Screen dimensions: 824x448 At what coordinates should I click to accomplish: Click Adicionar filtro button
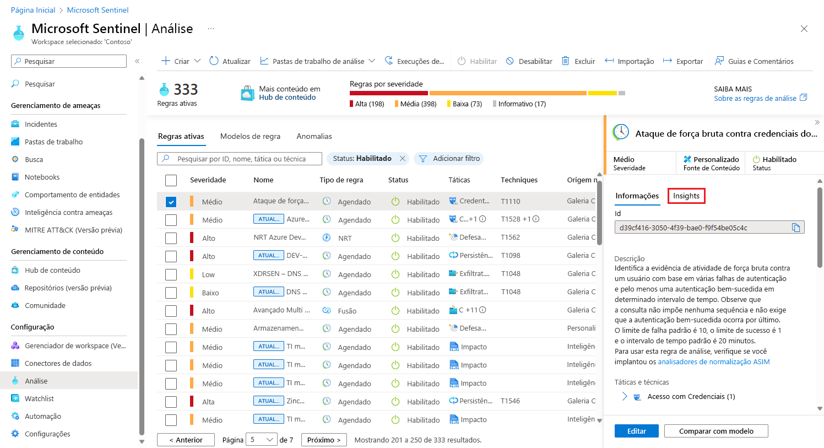pos(449,159)
